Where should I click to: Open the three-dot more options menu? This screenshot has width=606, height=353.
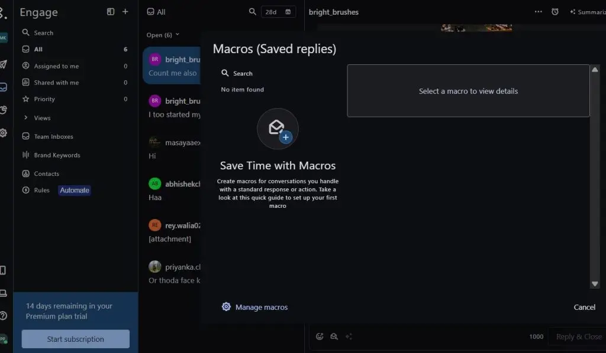tap(538, 12)
